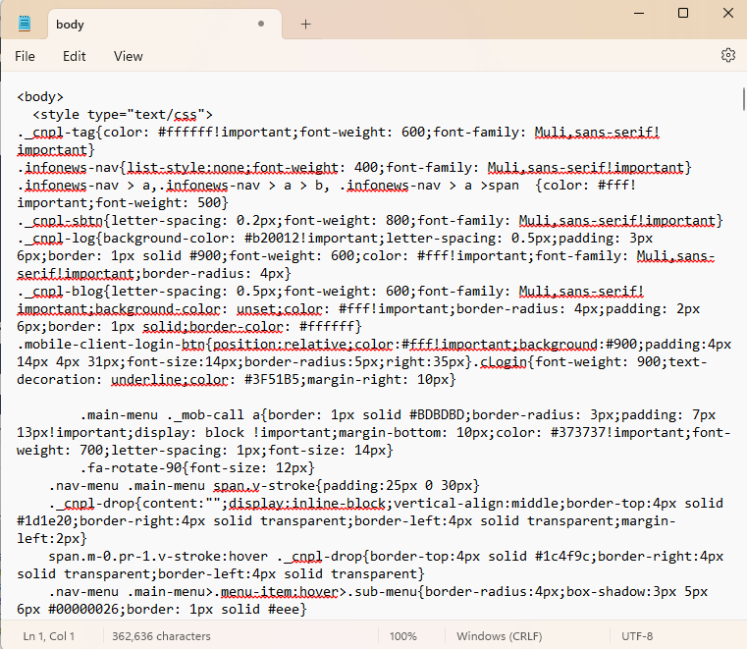Click the Windows (CRLF) line ending indicator
The image size is (747, 649).
tap(499, 636)
